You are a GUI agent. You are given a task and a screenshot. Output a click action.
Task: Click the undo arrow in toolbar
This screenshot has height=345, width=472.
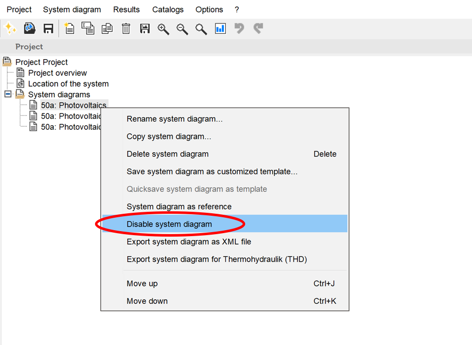click(239, 28)
